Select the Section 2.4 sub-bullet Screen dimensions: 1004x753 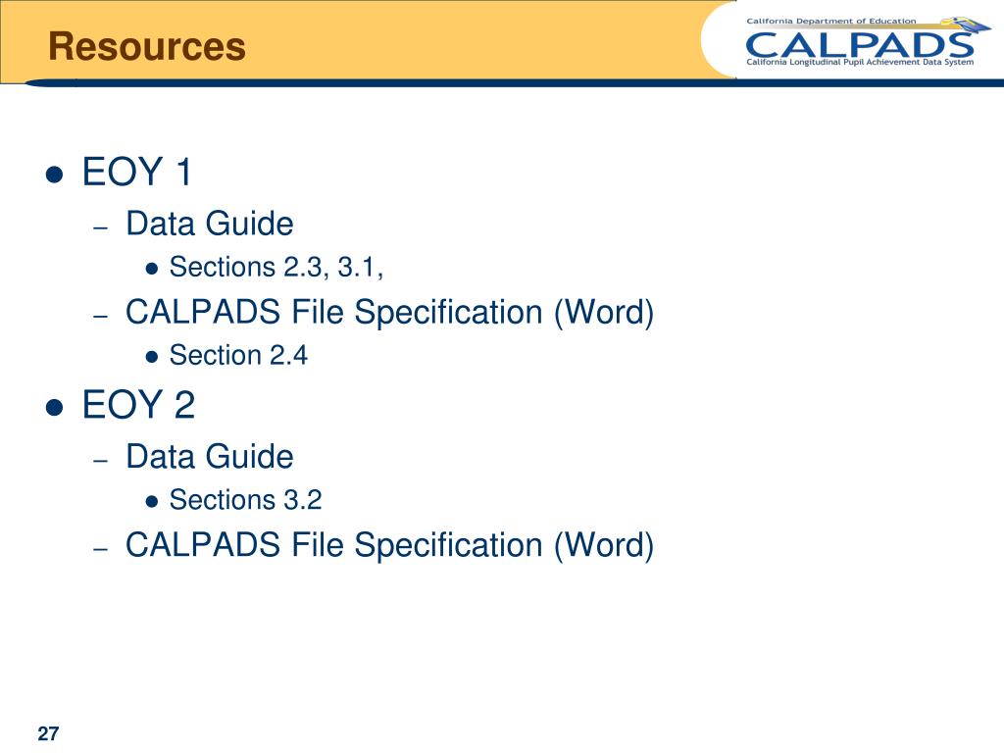click(x=238, y=355)
